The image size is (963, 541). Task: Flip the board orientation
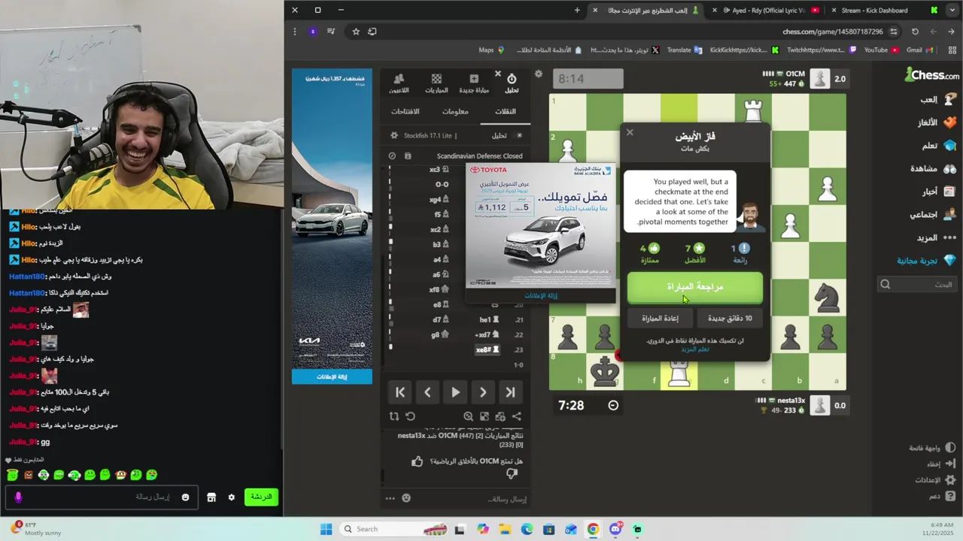point(394,416)
